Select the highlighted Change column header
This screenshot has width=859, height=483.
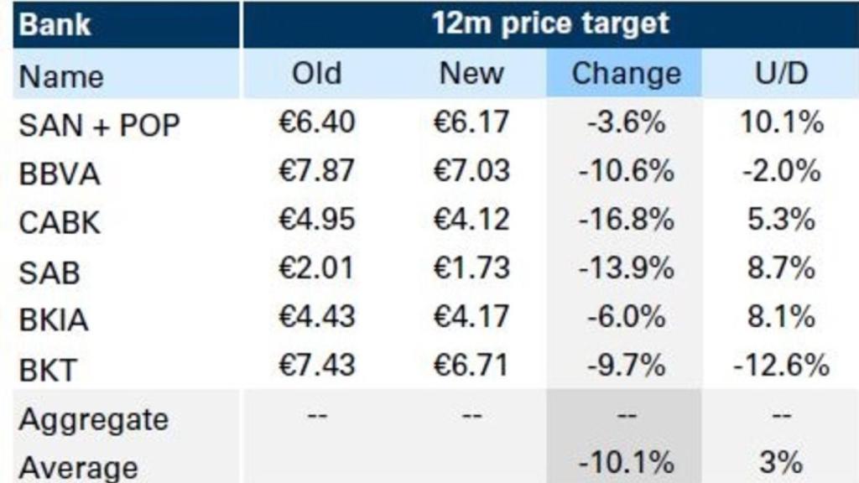tap(625, 74)
